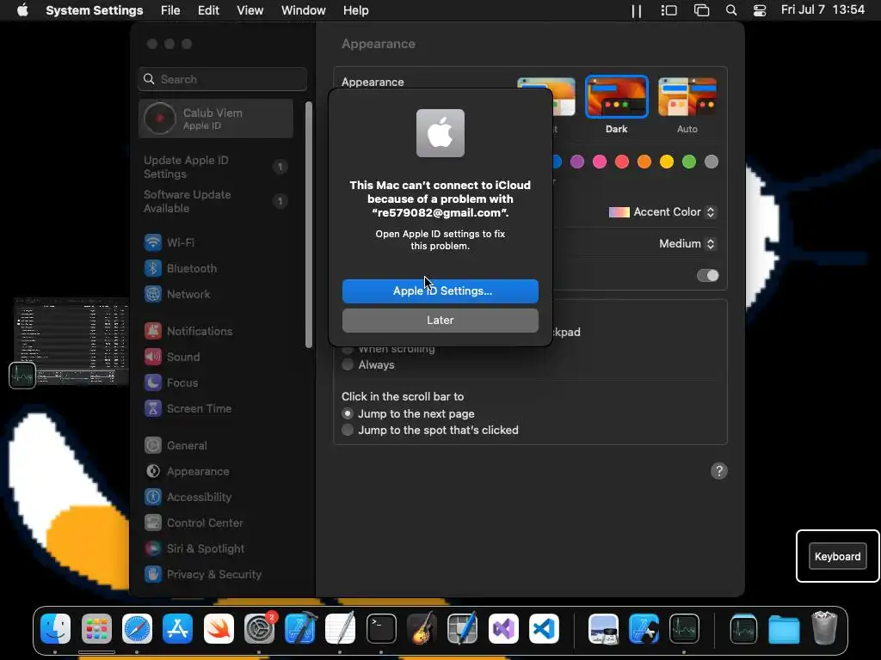
Task: Pick the pink accent color
Action: pyautogui.click(x=600, y=162)
